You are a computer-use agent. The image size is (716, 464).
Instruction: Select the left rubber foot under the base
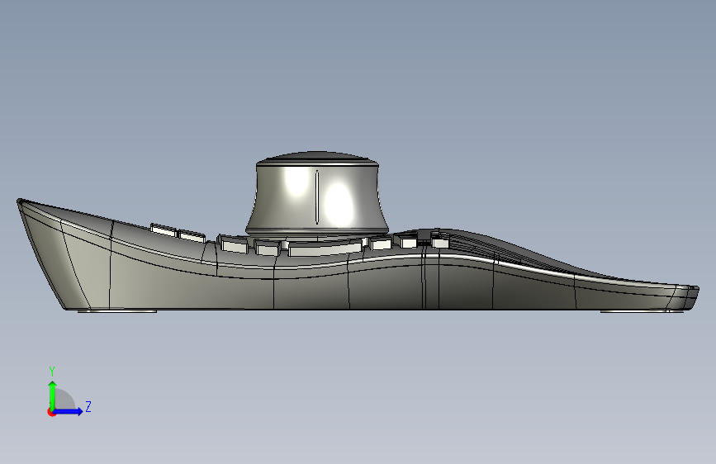117,311
